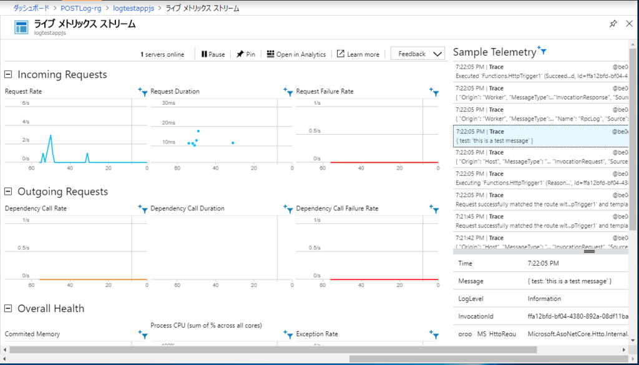Click the LogLevel value Information

544,299
